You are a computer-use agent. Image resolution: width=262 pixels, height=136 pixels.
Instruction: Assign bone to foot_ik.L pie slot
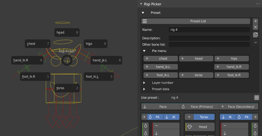(161, 75)
